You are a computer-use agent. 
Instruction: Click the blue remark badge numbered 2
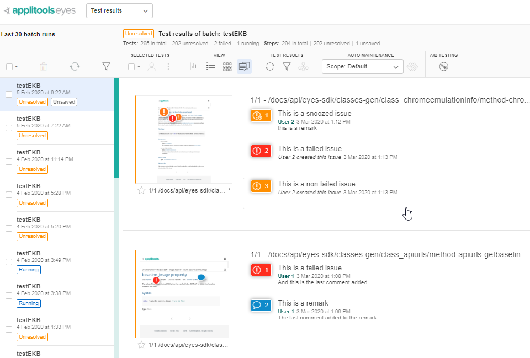[x=260, y=305]
